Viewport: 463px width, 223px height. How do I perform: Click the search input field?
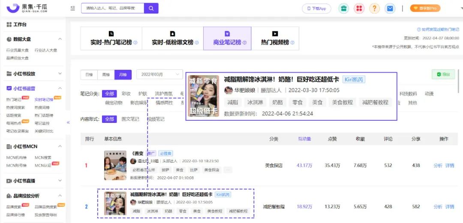[x=112, y=8]
